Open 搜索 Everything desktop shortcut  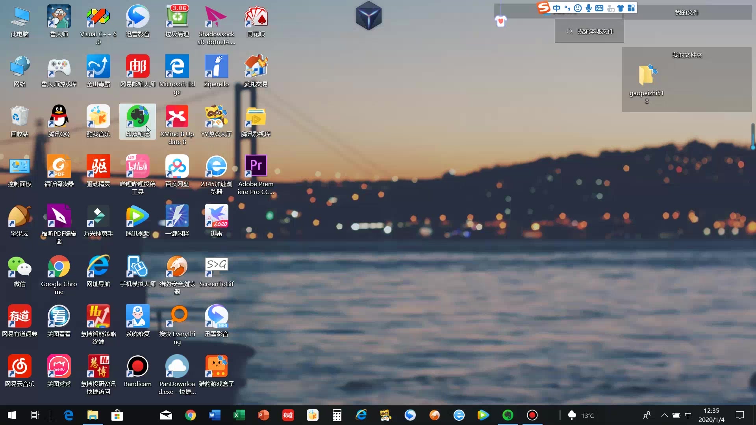[177, 325]
